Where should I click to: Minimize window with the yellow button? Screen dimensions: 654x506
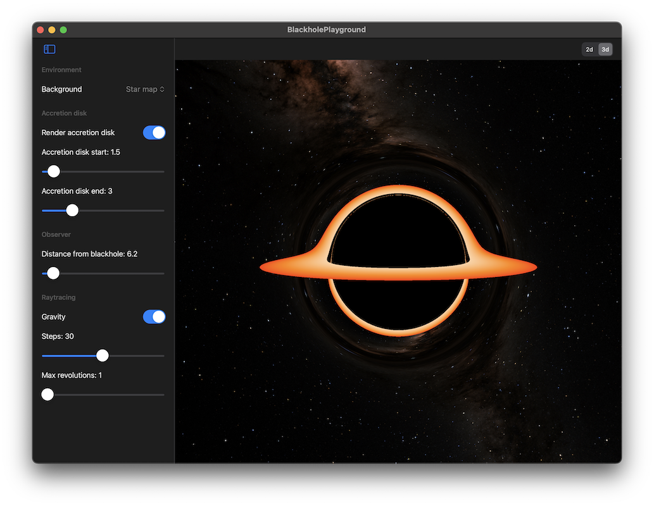pos(52,30)
